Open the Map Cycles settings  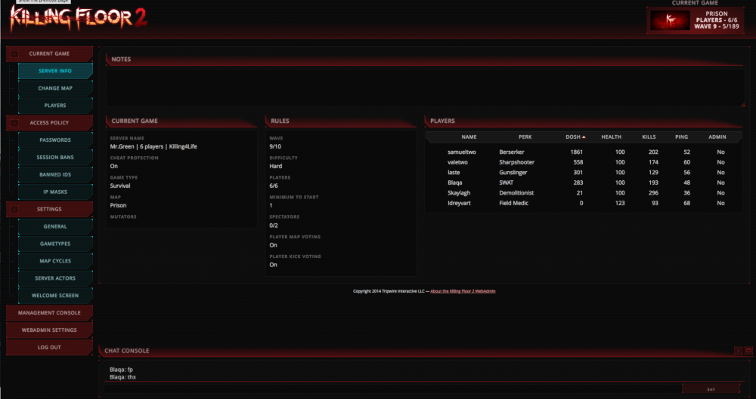[x=55, y=262]
